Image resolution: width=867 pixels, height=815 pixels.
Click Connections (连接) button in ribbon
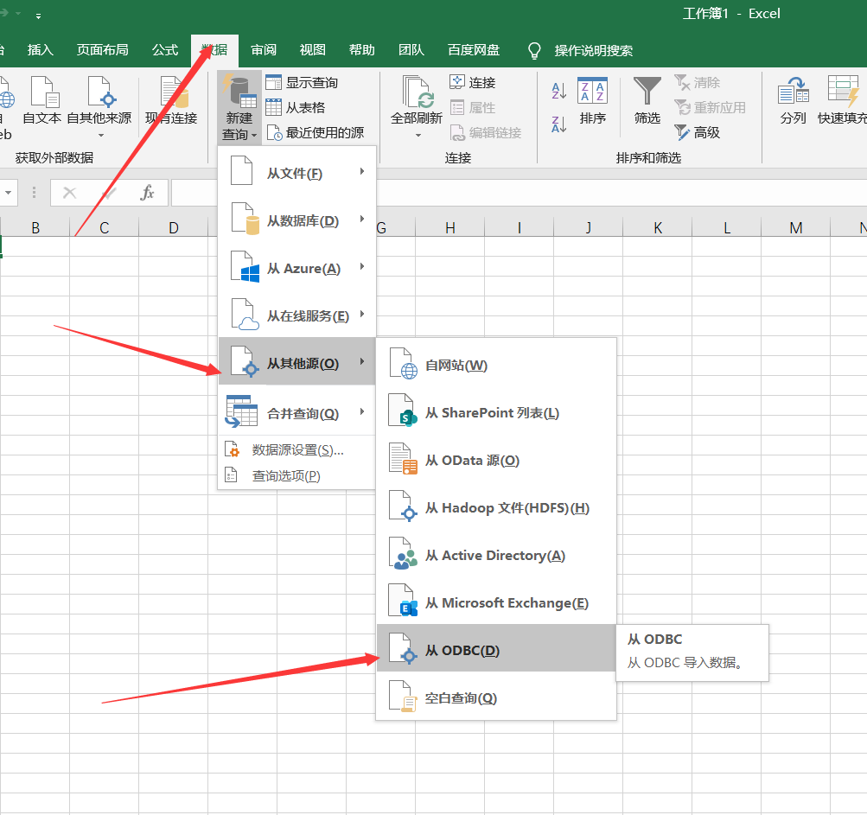472,82
